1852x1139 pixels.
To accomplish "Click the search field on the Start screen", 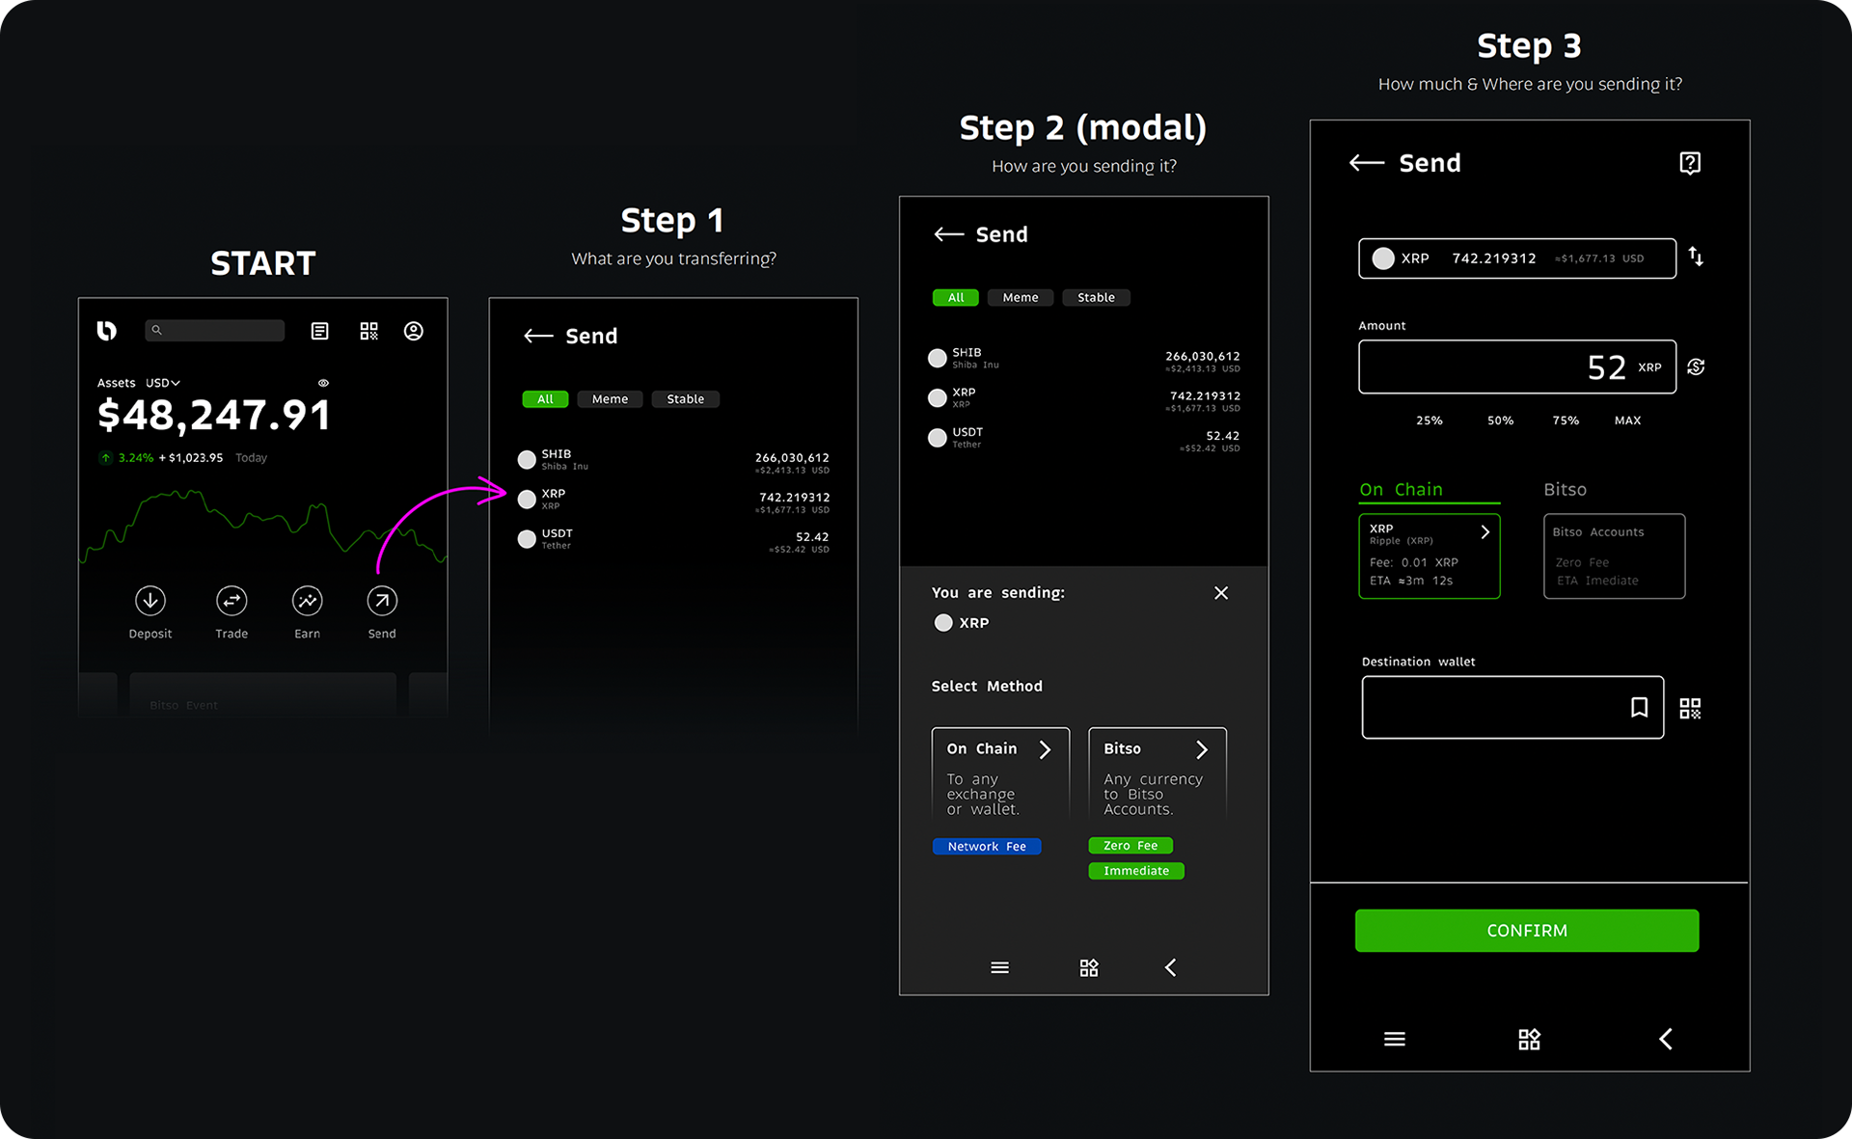I will pyautogui.click(x=214, y=331).
